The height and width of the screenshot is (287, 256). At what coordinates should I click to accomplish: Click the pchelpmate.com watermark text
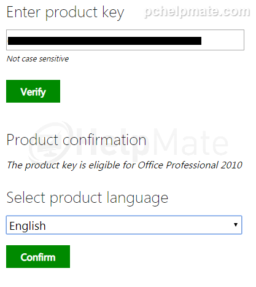click(197, 12)
